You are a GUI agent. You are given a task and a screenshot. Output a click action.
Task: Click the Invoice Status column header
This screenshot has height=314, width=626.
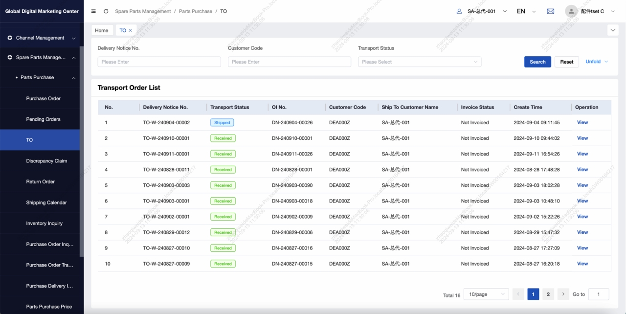(478, 107)
